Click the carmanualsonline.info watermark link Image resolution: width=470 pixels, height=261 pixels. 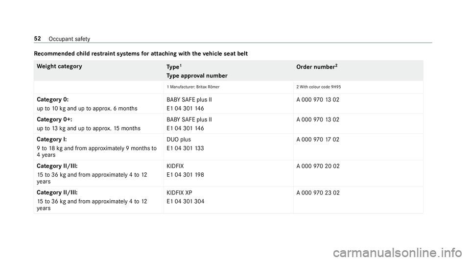[398, 253]
